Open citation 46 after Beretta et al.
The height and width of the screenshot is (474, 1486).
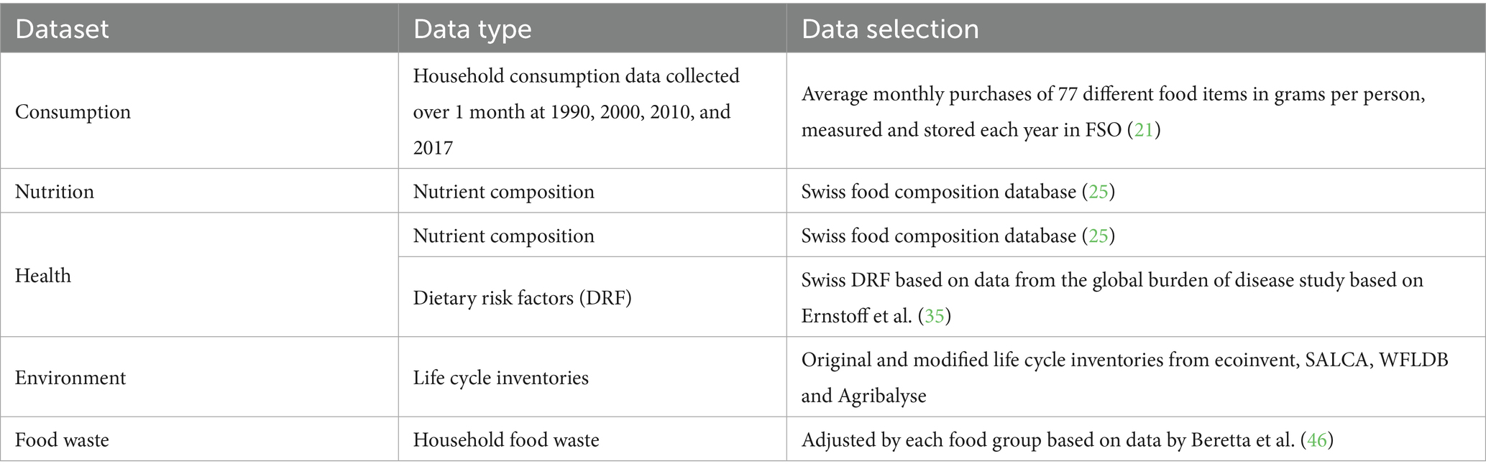click(x=1317, y=440)
